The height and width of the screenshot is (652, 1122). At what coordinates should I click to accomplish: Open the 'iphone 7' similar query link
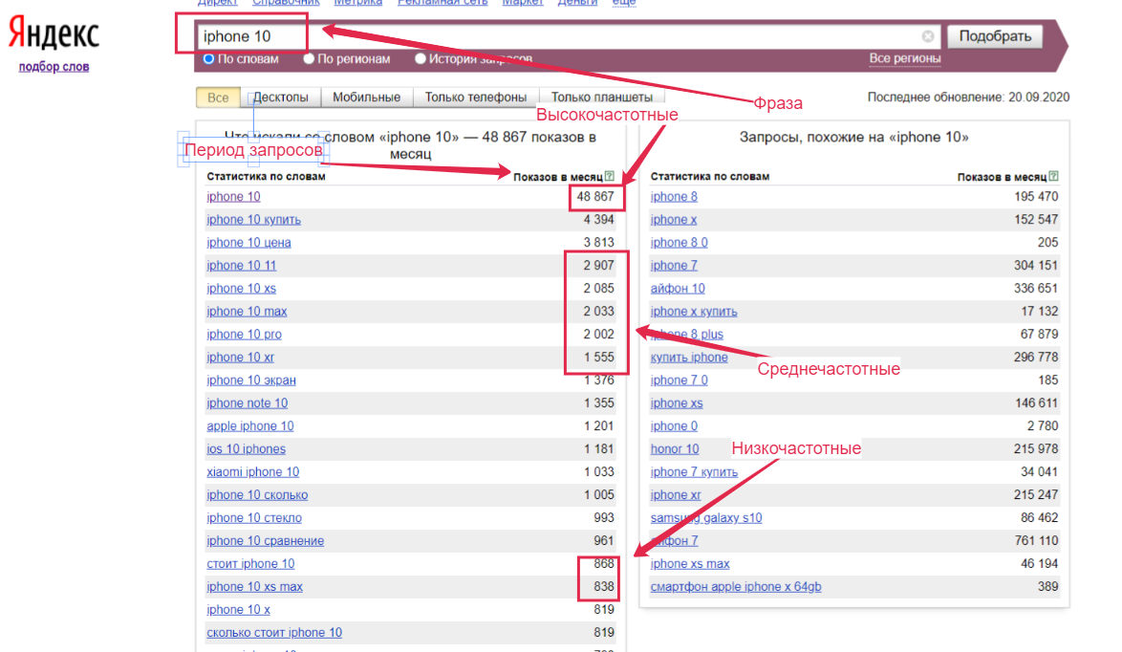click(x=674, y=266)
